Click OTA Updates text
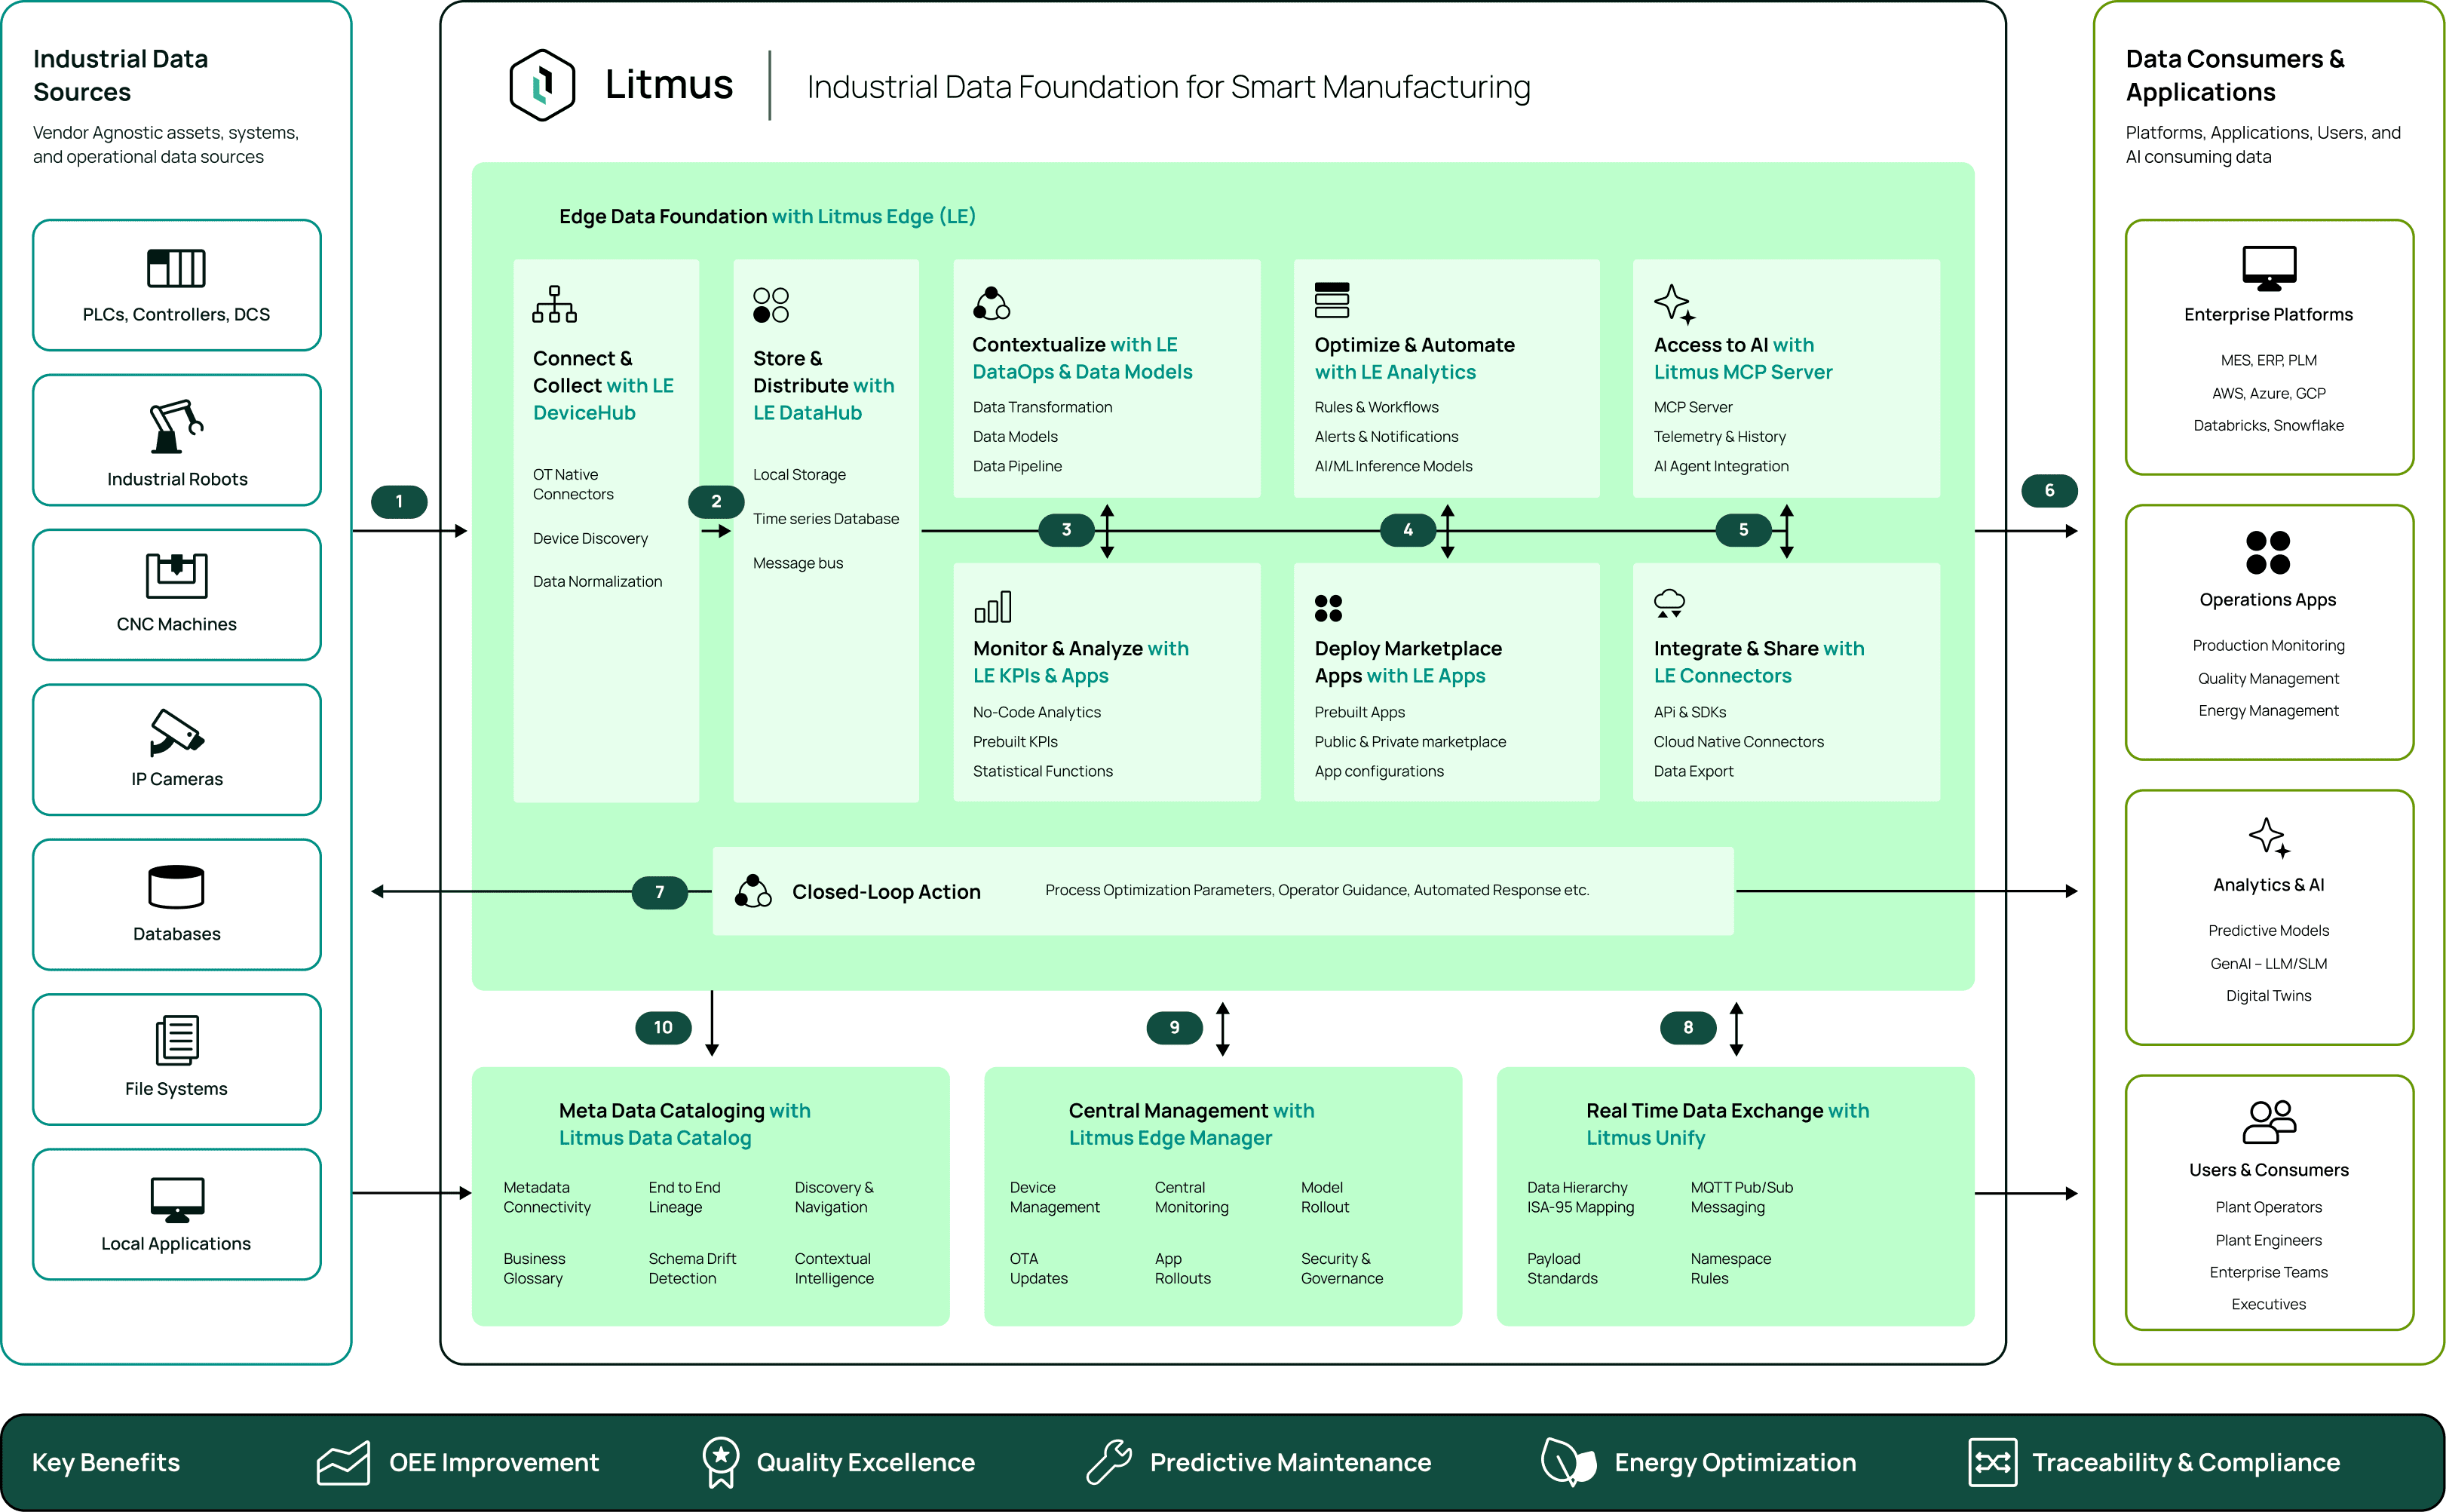 point(1038,1268)
